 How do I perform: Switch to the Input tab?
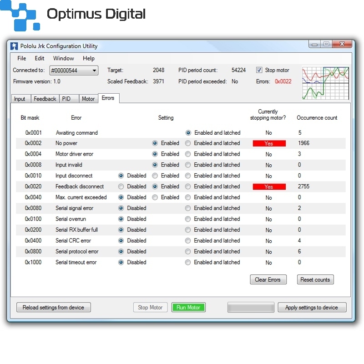point(20,99)
